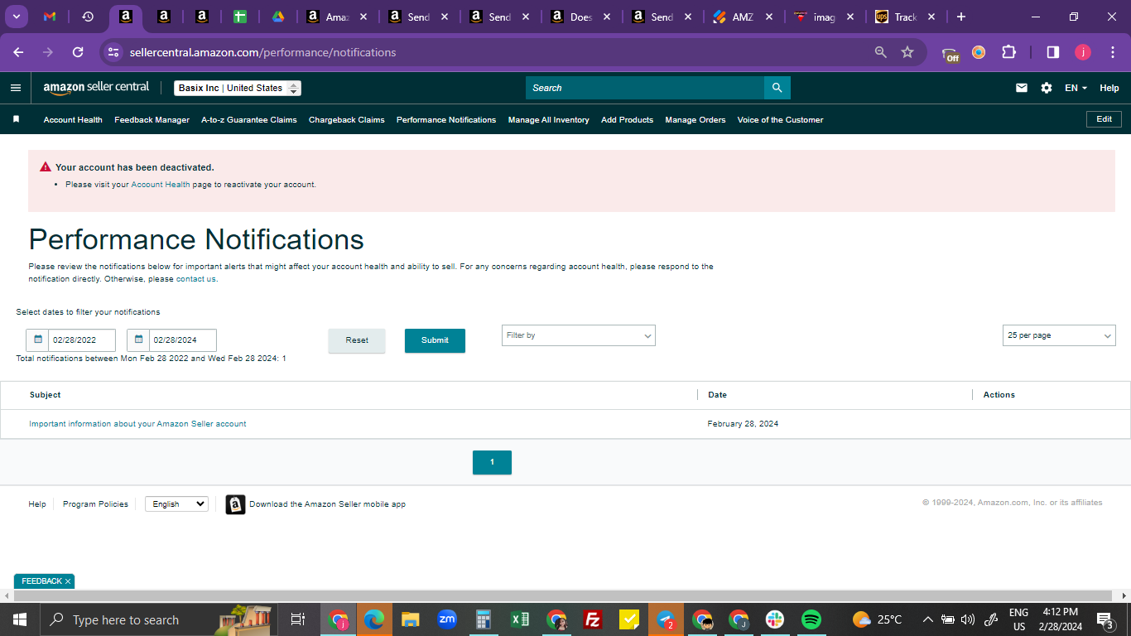Open Zoom from the taskbar
This screenshot has height=636, width=1131.
click(447, 619)
